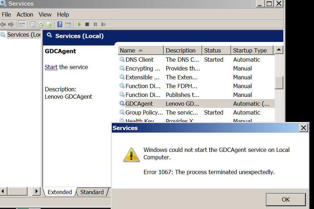Dismiss the error dialog with OK
Image resolution: width=314 pixels, height=209 pixels.
[285, 199]
